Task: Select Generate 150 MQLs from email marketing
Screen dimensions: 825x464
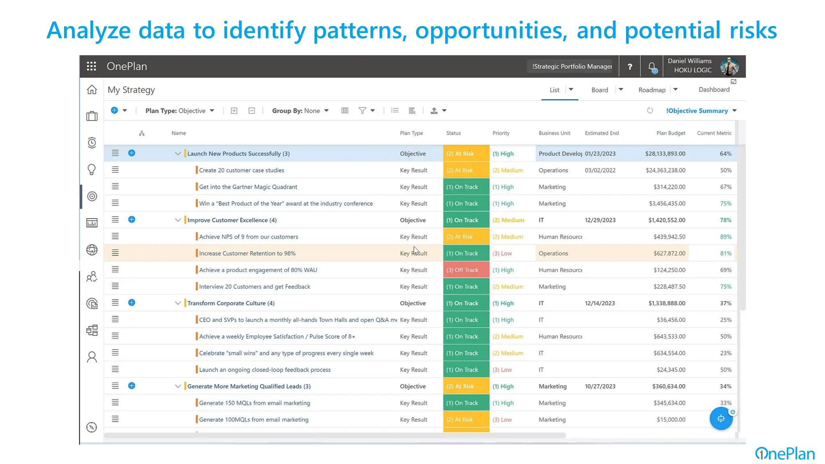Action: 254,403
